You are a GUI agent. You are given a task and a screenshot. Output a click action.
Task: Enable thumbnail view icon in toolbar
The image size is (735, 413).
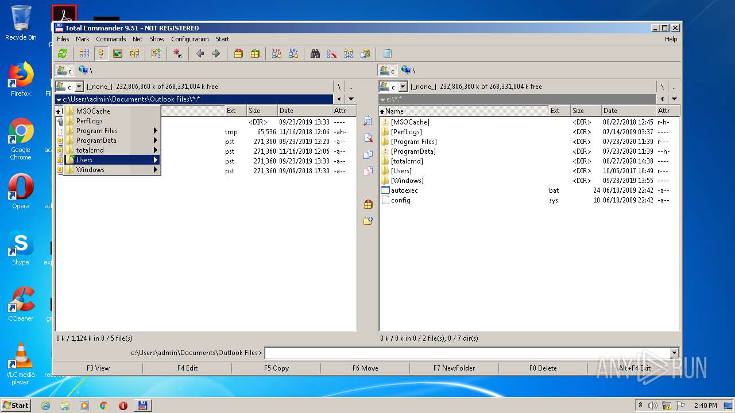click(x=118, y=53)
